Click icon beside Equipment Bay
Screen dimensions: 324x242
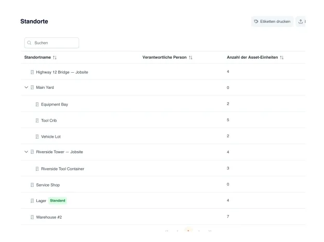point(37,104)
